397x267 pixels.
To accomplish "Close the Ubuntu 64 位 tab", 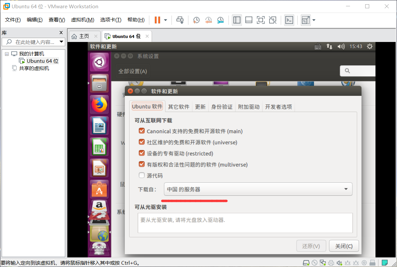I will coord(147,36).
